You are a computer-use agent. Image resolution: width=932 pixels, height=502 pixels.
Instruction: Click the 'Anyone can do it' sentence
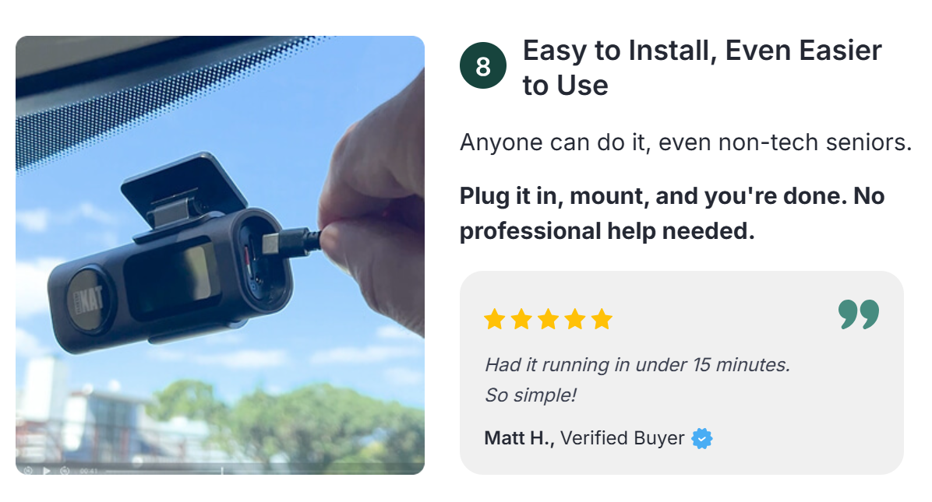click(x=686, y=142)
